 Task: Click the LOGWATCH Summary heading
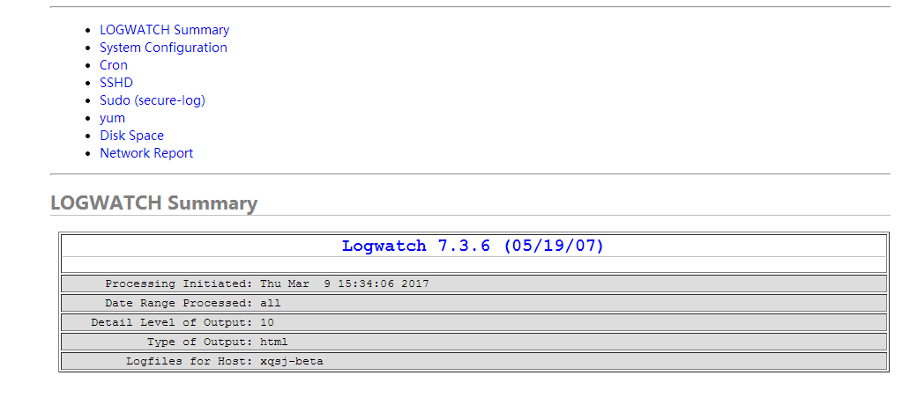click(x=153, y=203)
